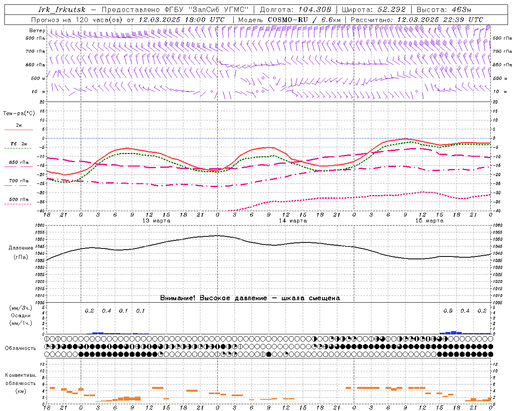Click the Осадки precipitation label
Viewport: 514px width, 411px height.
point(20,315)
